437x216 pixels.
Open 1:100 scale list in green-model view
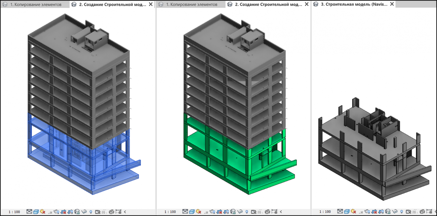pyautogui.click(x=170, y=212)
